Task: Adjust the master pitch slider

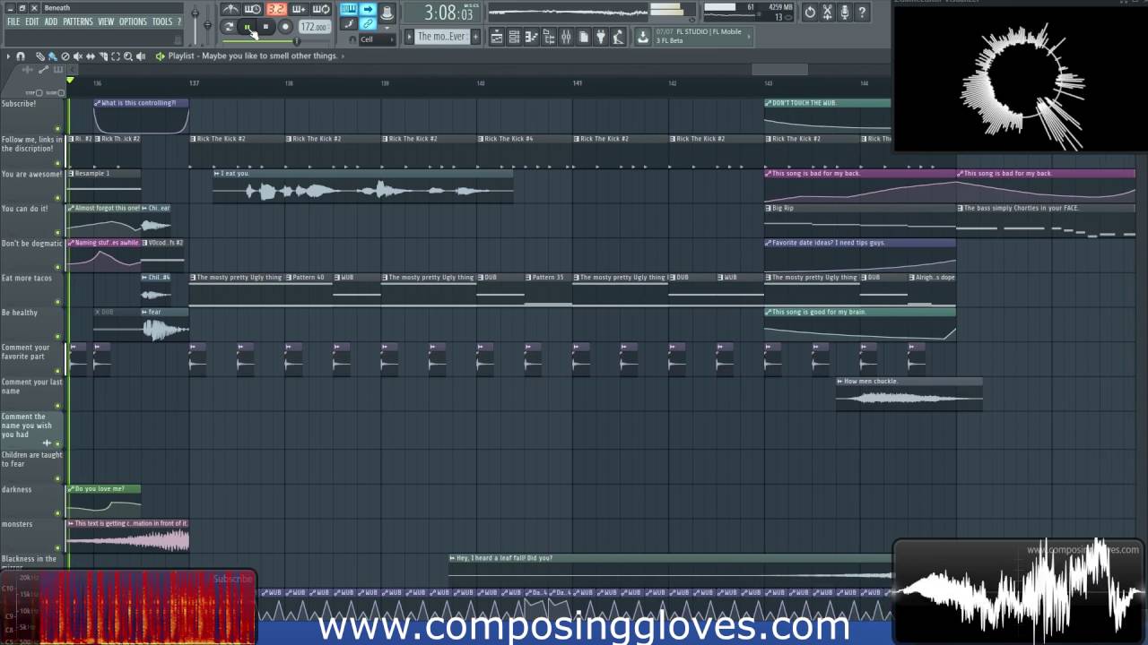Action: (207, 24)
